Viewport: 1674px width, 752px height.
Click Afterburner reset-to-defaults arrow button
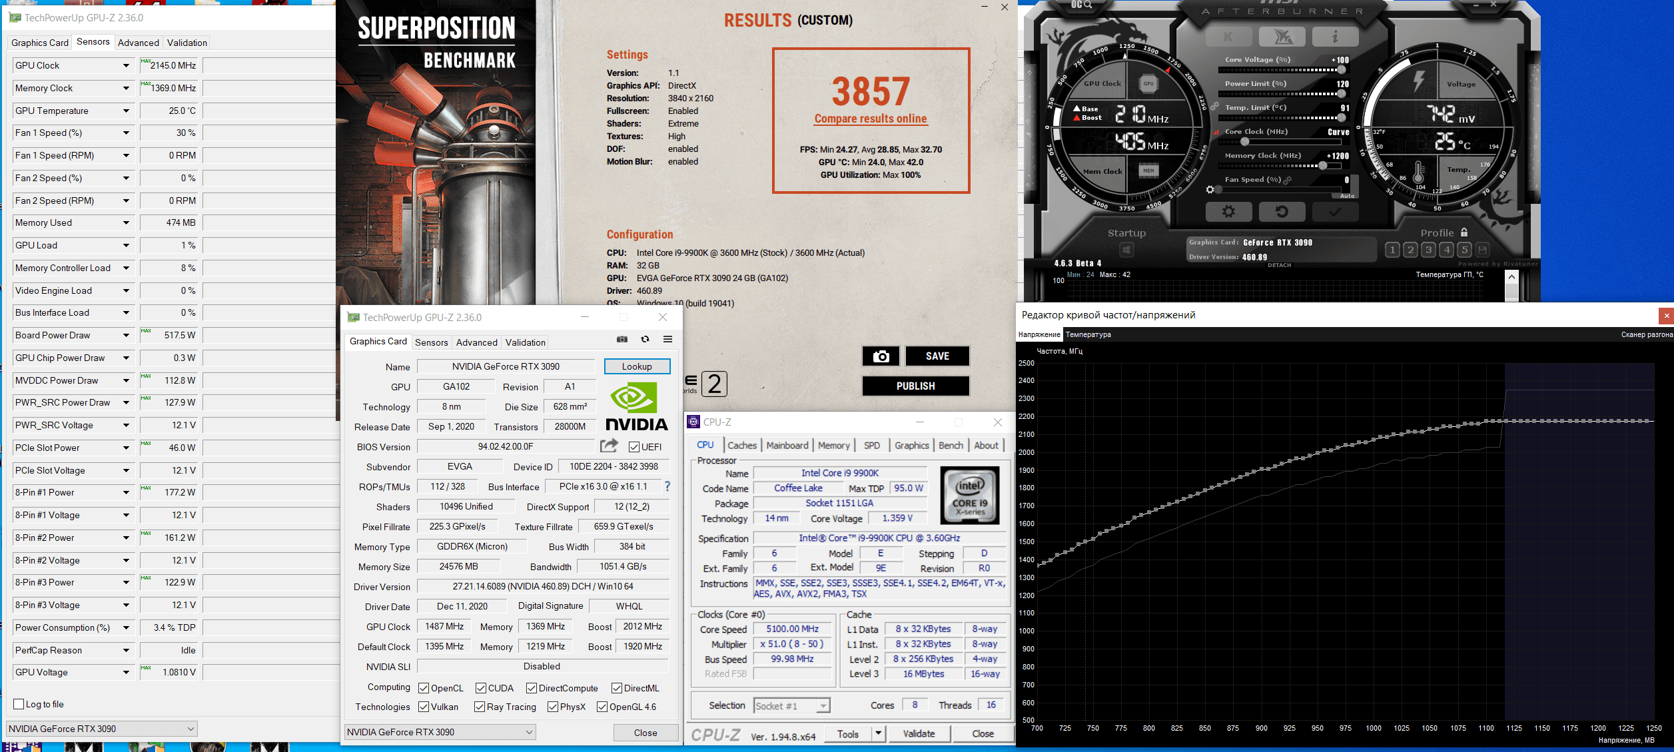(x=1281, y=212)
